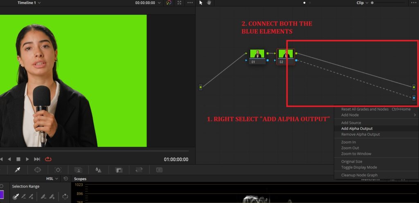419x203 pixels.
Task: Click the node graph green RGB output
Action: pos(414,87)
